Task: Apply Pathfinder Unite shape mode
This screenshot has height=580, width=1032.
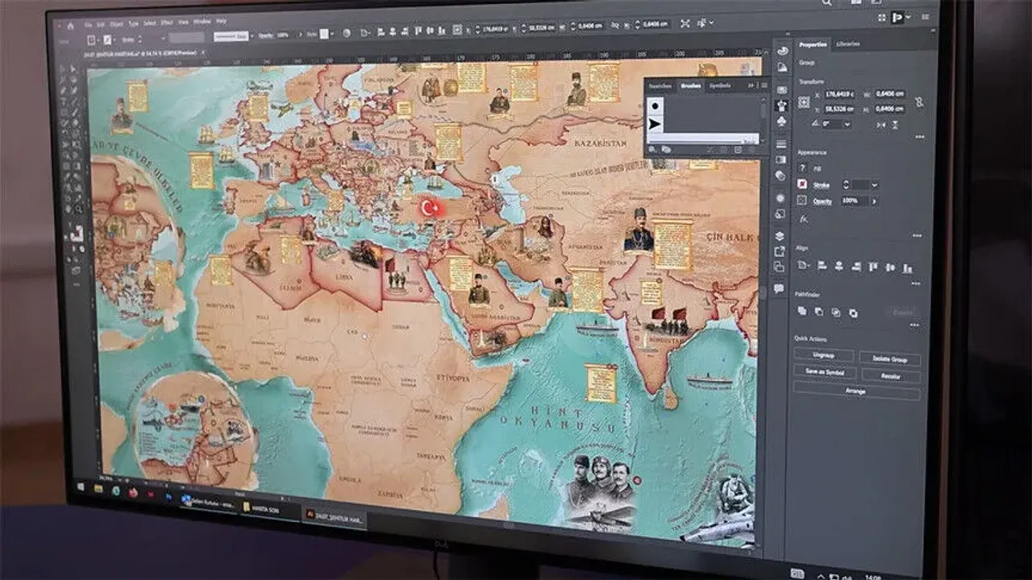Action: click(802, 311)
